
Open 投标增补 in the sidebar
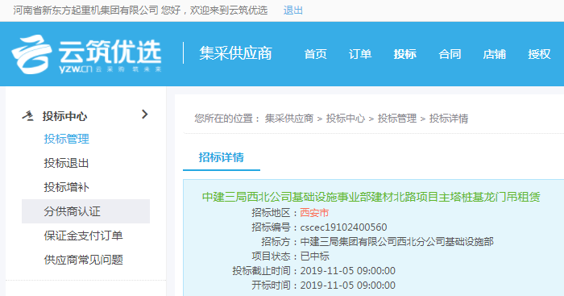pos(67,187)
